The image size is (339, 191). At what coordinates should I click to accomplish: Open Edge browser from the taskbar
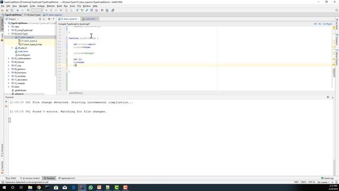(73, 187)
